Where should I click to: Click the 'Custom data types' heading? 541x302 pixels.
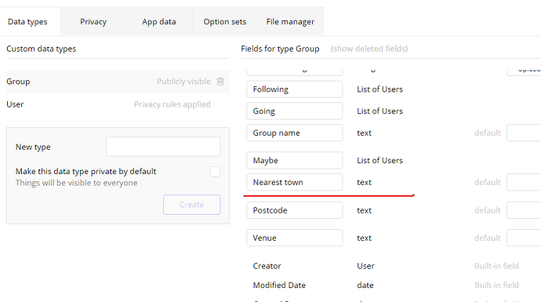pyautogui.click(x=41, y=49)
